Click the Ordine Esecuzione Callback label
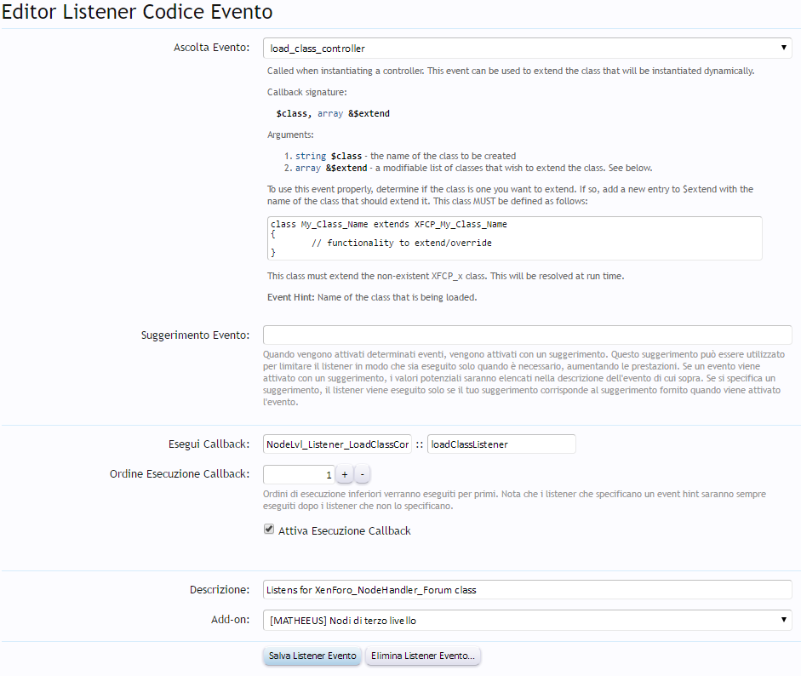 click(180, 474)
